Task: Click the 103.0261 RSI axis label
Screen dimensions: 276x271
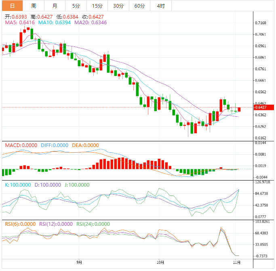Action: pyautogui.click(x=262, y=222)
